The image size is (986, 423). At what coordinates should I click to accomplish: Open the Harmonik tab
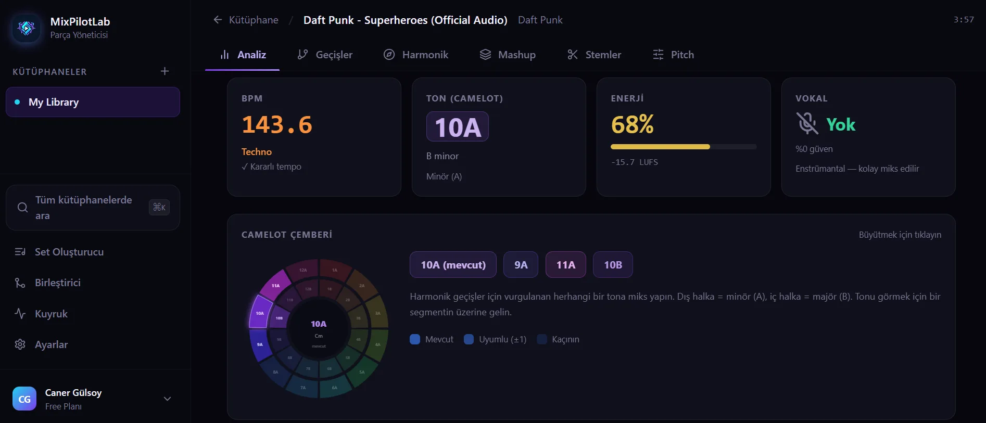(x=415, y=55)
